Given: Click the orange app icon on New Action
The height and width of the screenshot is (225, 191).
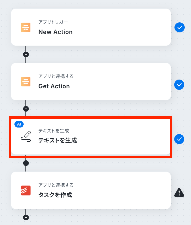Looking at the screenshot, I should (x=26, y=27).
